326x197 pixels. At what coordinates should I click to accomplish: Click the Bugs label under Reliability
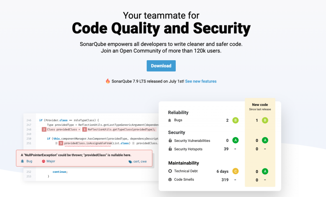[x=178, y=120]
